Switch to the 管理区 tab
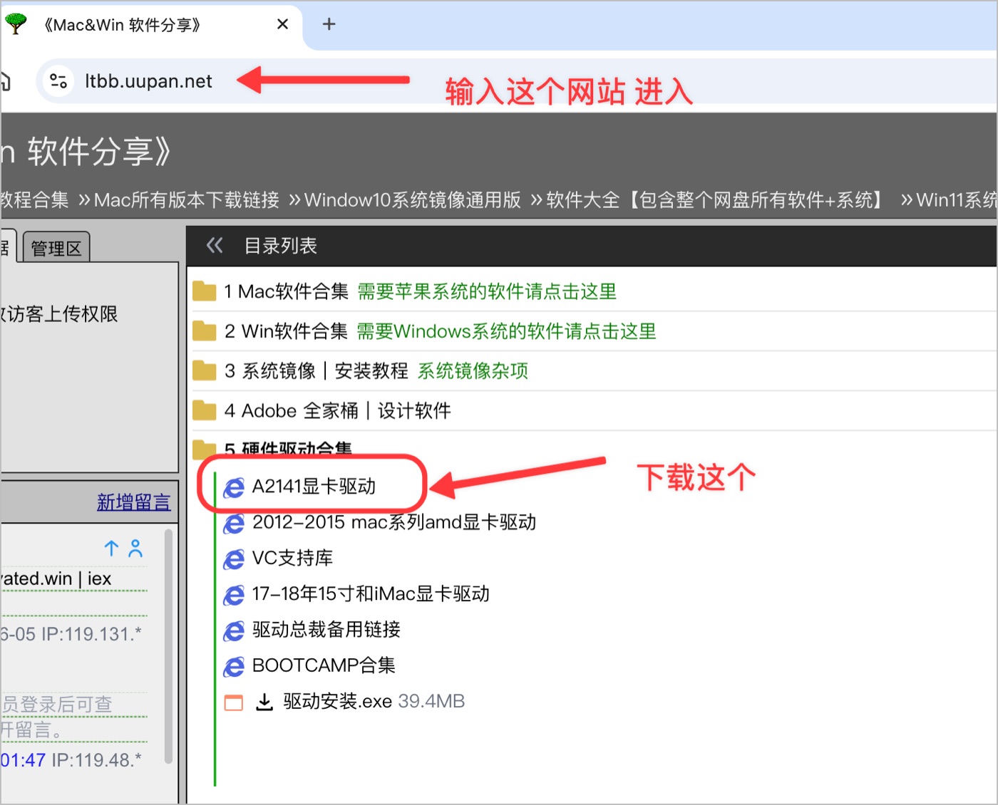998x805 pixels. pyautogui.click(x=56, y=248)
